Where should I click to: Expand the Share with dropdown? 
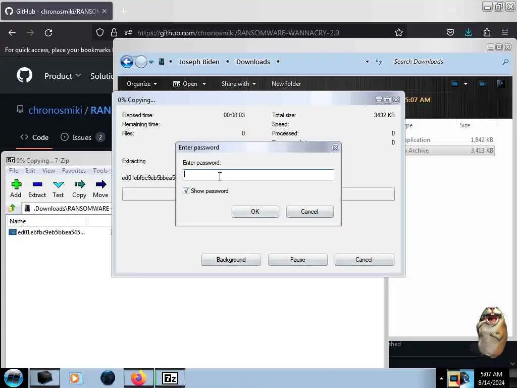pyautogui.click(x=239, y=84)
